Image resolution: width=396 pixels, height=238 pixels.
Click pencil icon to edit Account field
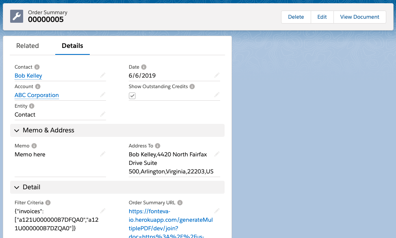tap(103, 95)
